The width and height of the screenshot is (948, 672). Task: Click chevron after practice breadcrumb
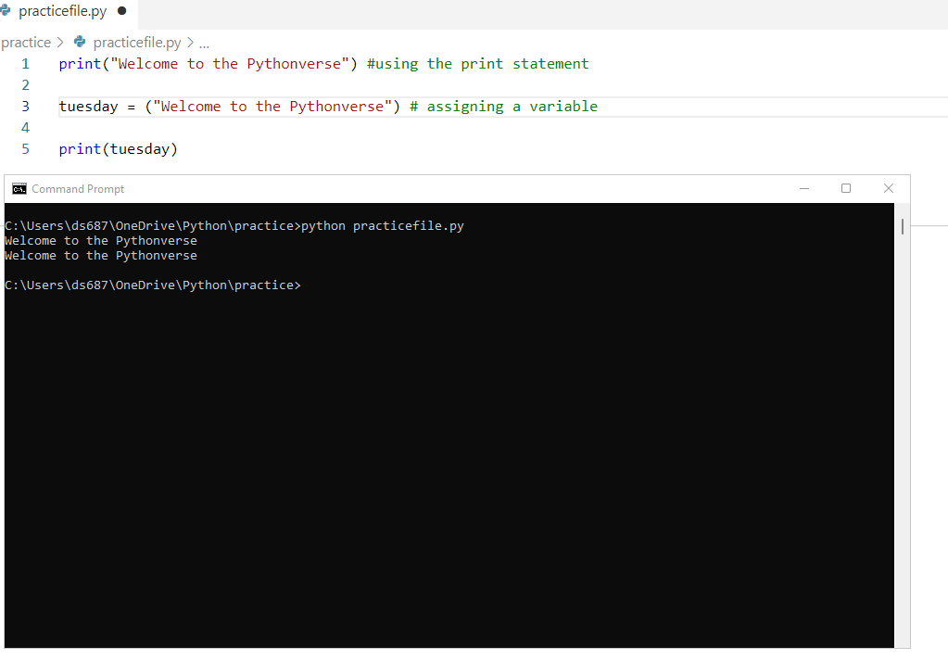click(60, 43)
